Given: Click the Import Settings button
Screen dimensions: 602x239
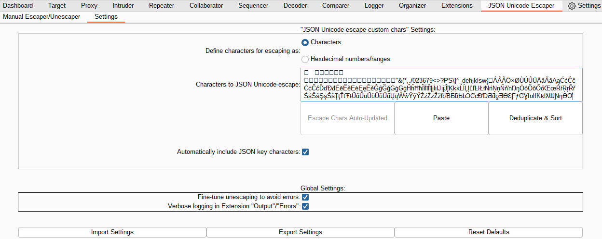Looking at the screenshot, I should pyautogui.click(x=112, y=232).
